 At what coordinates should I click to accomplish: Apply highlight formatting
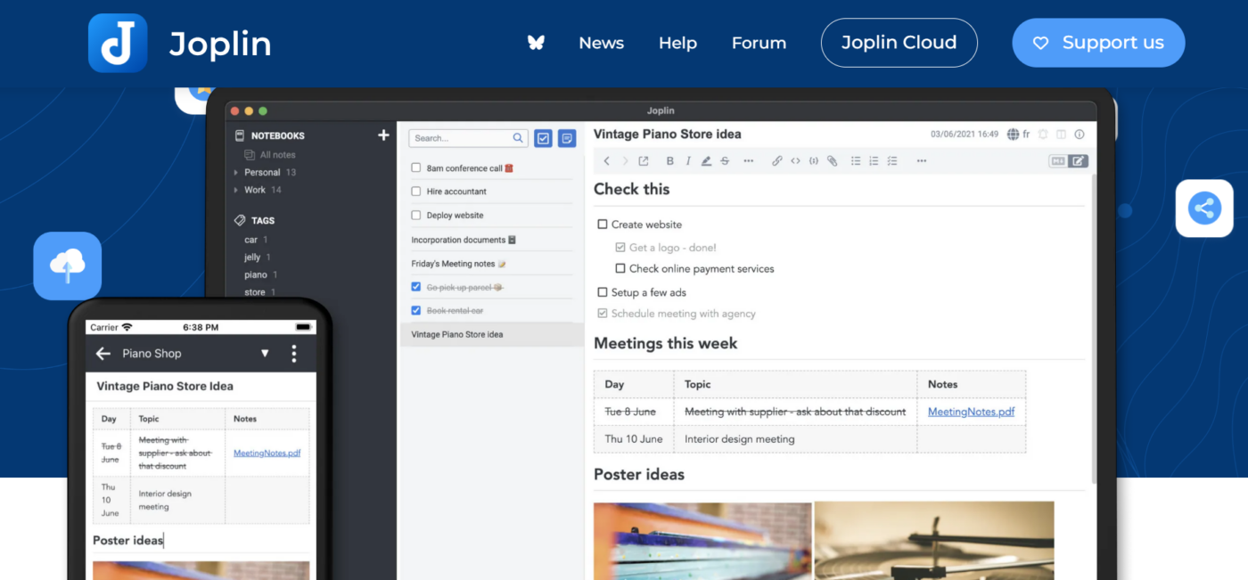(x=706, y=161)
